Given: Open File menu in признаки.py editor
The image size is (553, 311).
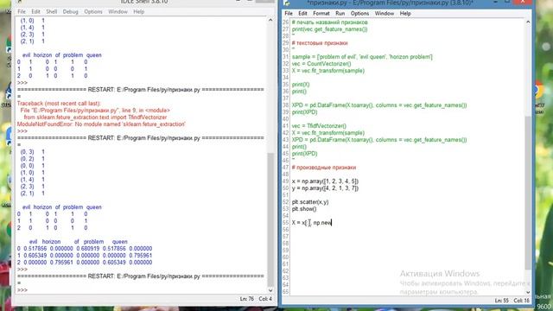Looking at the screenshot, I should [x=289, y=14].
